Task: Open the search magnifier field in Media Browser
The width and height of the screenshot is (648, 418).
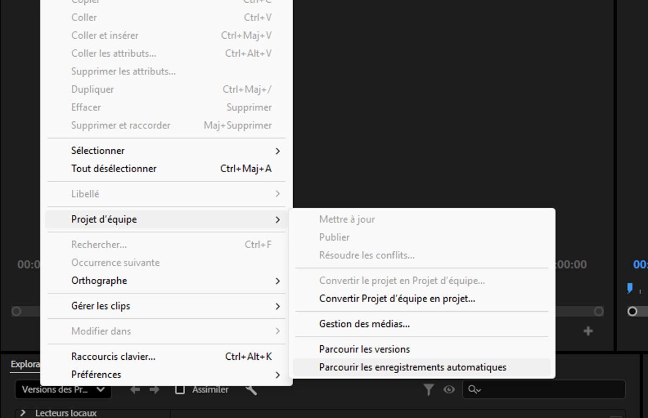Action: (x=475, y=389)
